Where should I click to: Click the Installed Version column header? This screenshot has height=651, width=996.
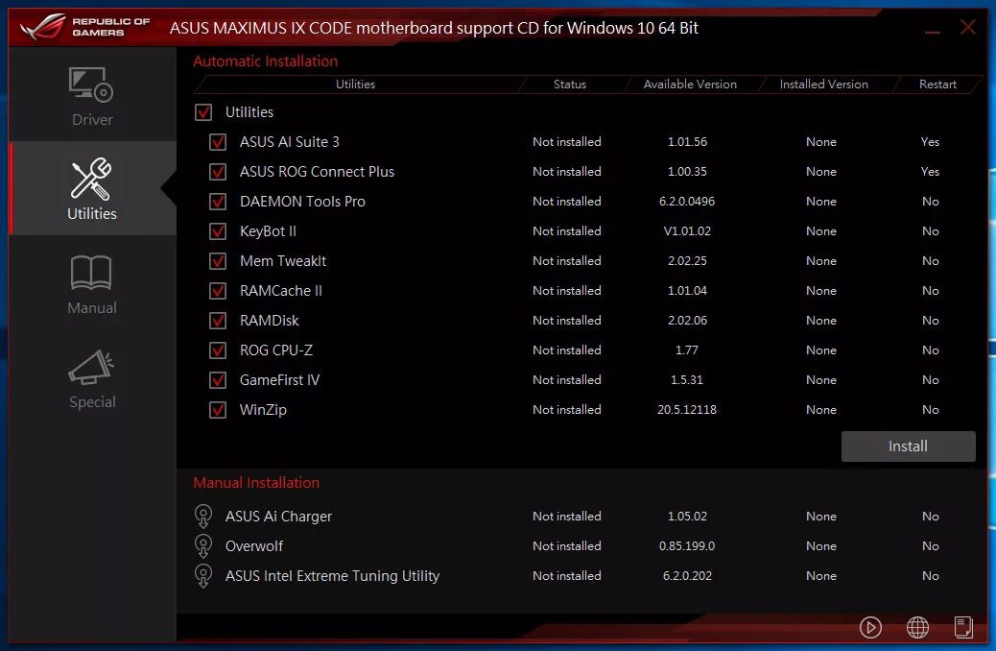[x=824, y=84]
